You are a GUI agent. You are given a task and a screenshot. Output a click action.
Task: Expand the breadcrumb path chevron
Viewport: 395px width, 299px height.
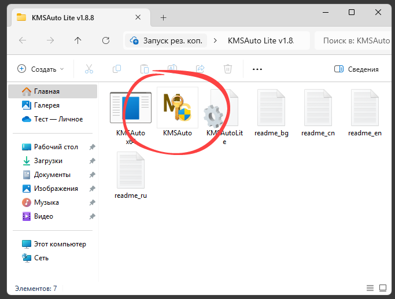(x=215, y=40)
